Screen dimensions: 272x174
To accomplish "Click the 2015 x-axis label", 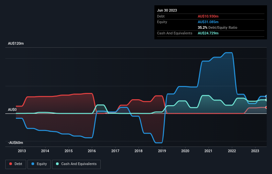I will pos(69,151).
